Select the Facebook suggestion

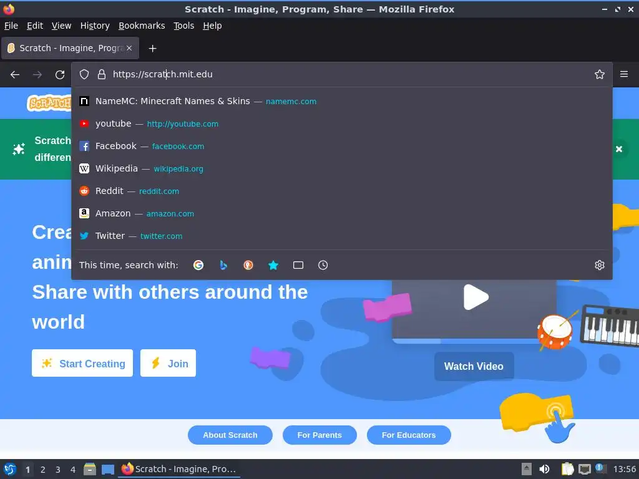pyautogui.click(x=342, y=146)
